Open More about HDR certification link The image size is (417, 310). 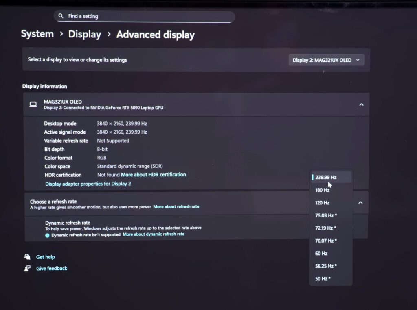pos(153,175)
